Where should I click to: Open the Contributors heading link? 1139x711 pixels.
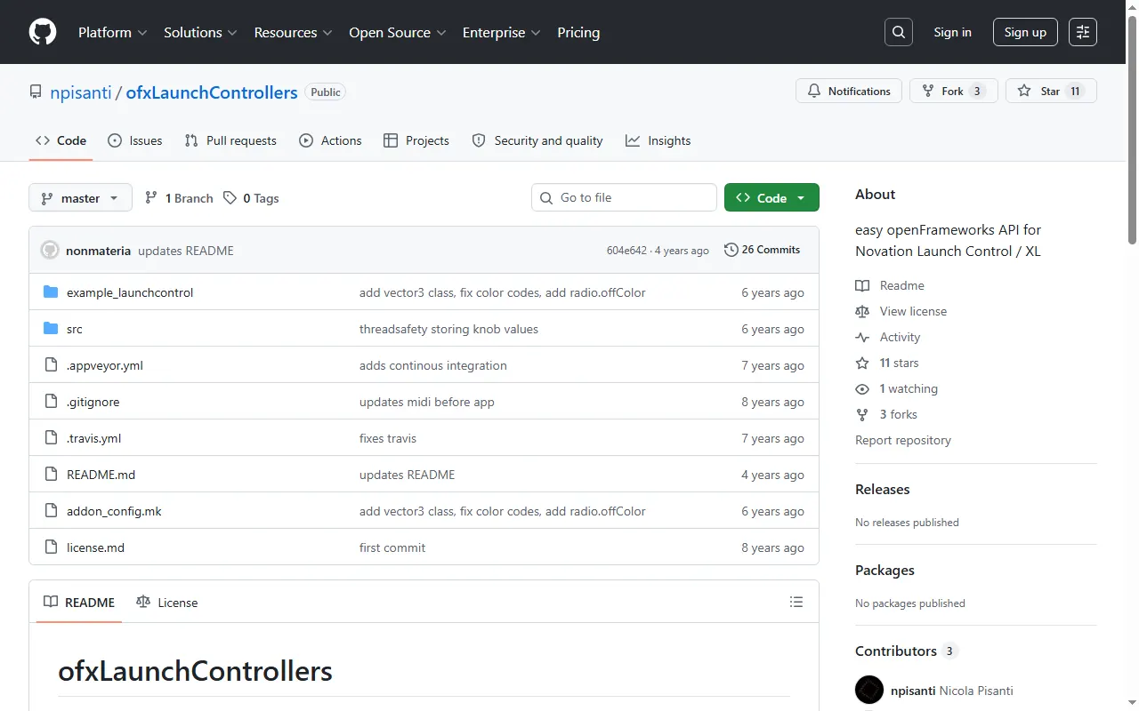(x=906, y=651)
